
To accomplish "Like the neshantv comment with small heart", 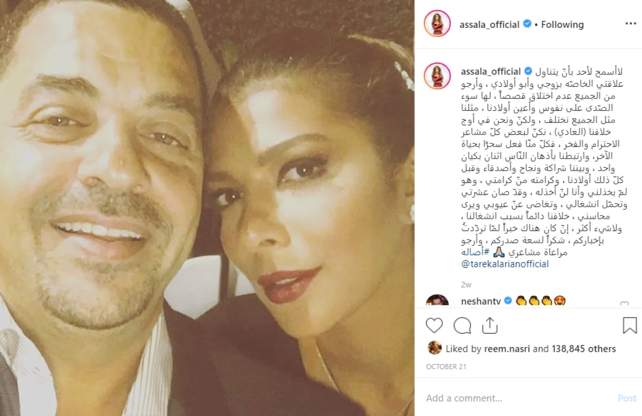I will click(624, 304).
